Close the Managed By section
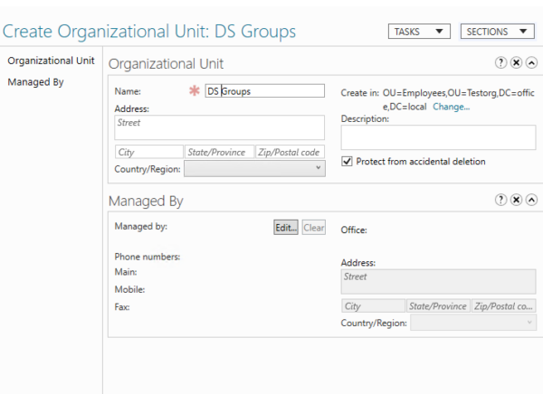 point(516,200)
